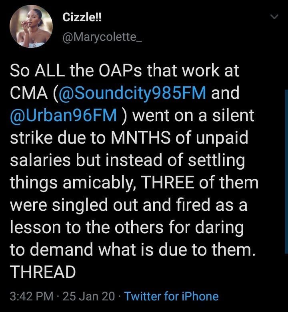Open the tweet options chevron menu
288x312 pixels.
pyautogui.click(x=274, y=17)
